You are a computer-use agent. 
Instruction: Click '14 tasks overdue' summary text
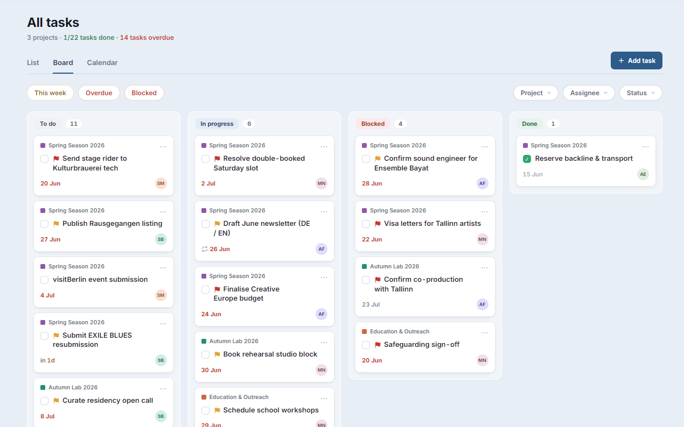coord(147,38)
